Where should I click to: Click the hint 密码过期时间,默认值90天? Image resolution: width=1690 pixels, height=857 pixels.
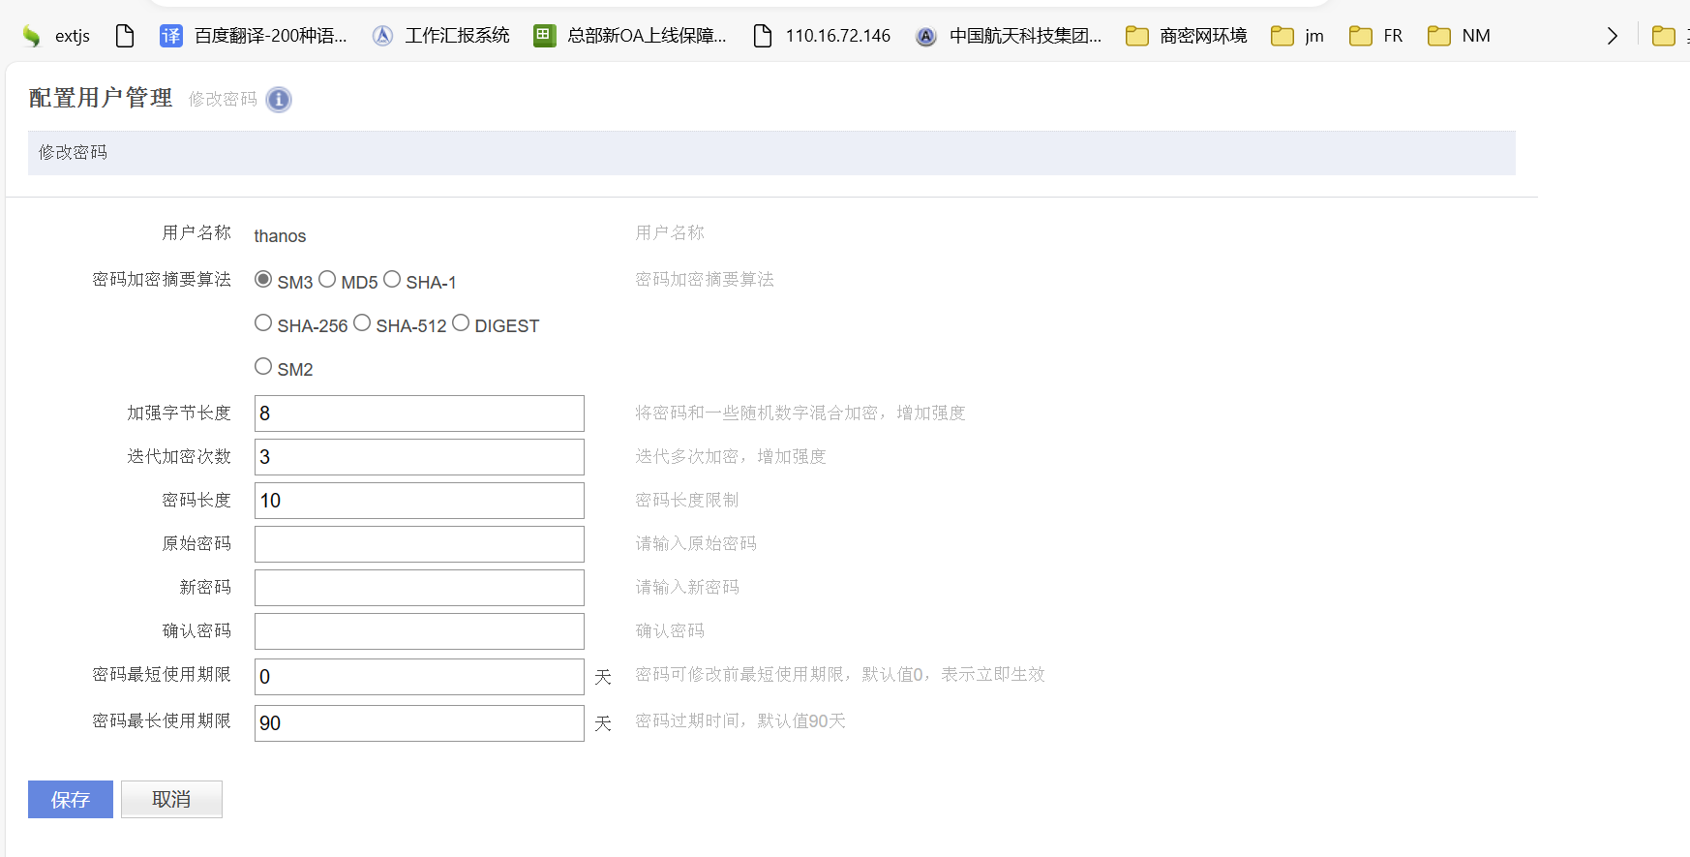[x=740, y=720]
